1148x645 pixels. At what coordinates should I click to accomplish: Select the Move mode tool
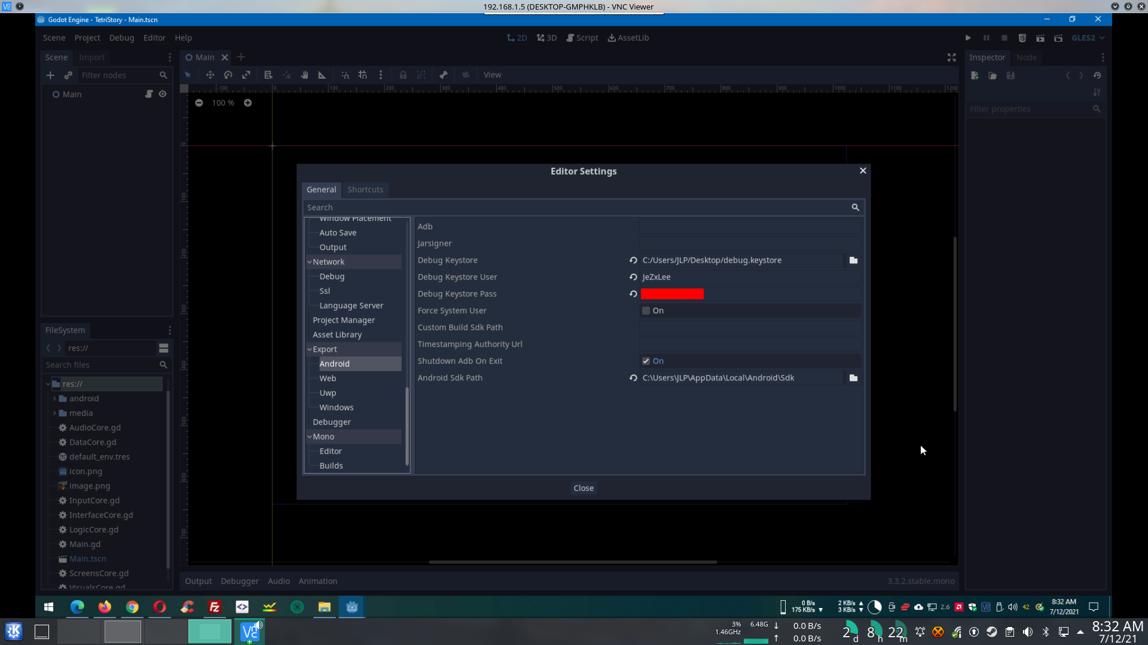point(210,75)
